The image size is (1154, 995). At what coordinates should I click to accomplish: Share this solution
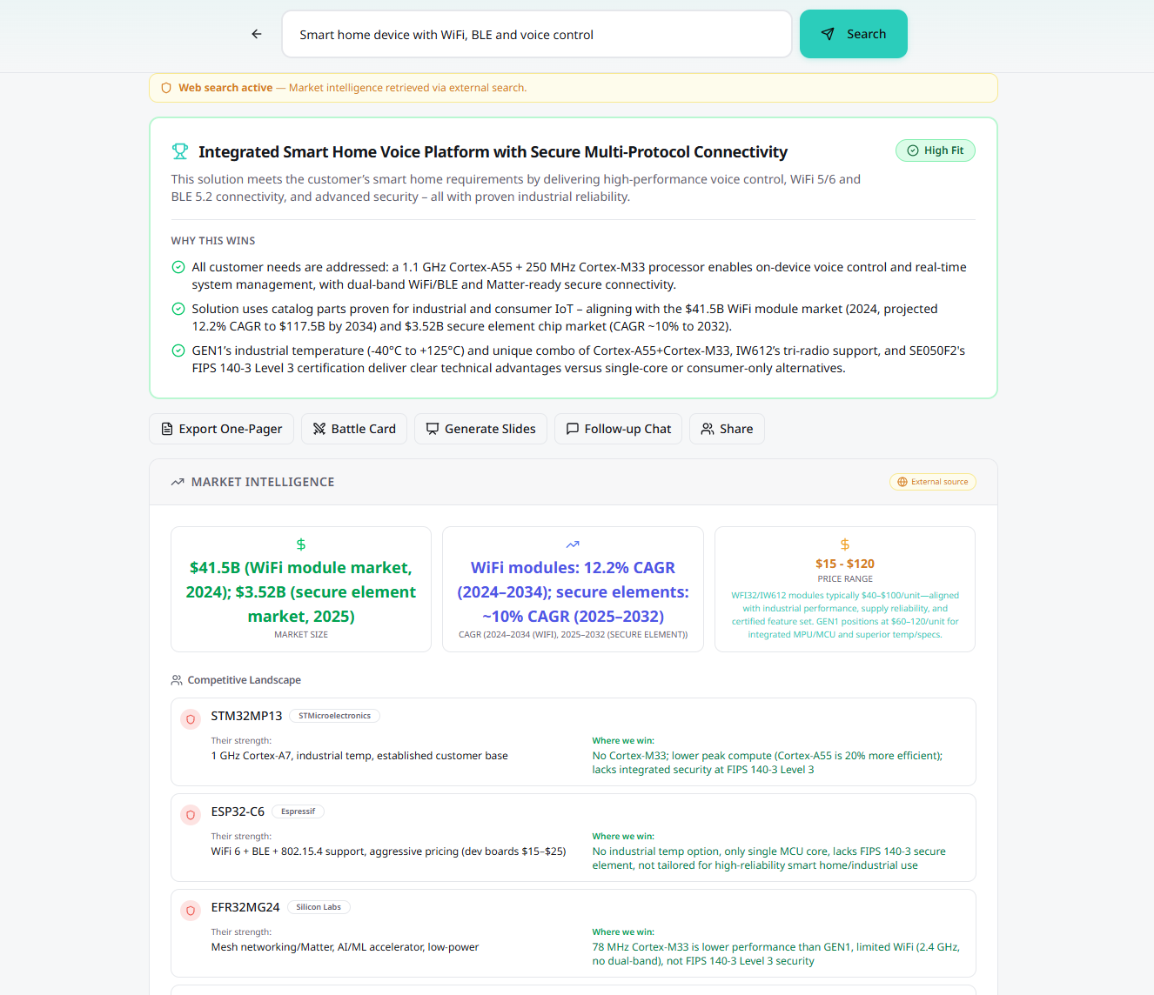pos(728,429)
